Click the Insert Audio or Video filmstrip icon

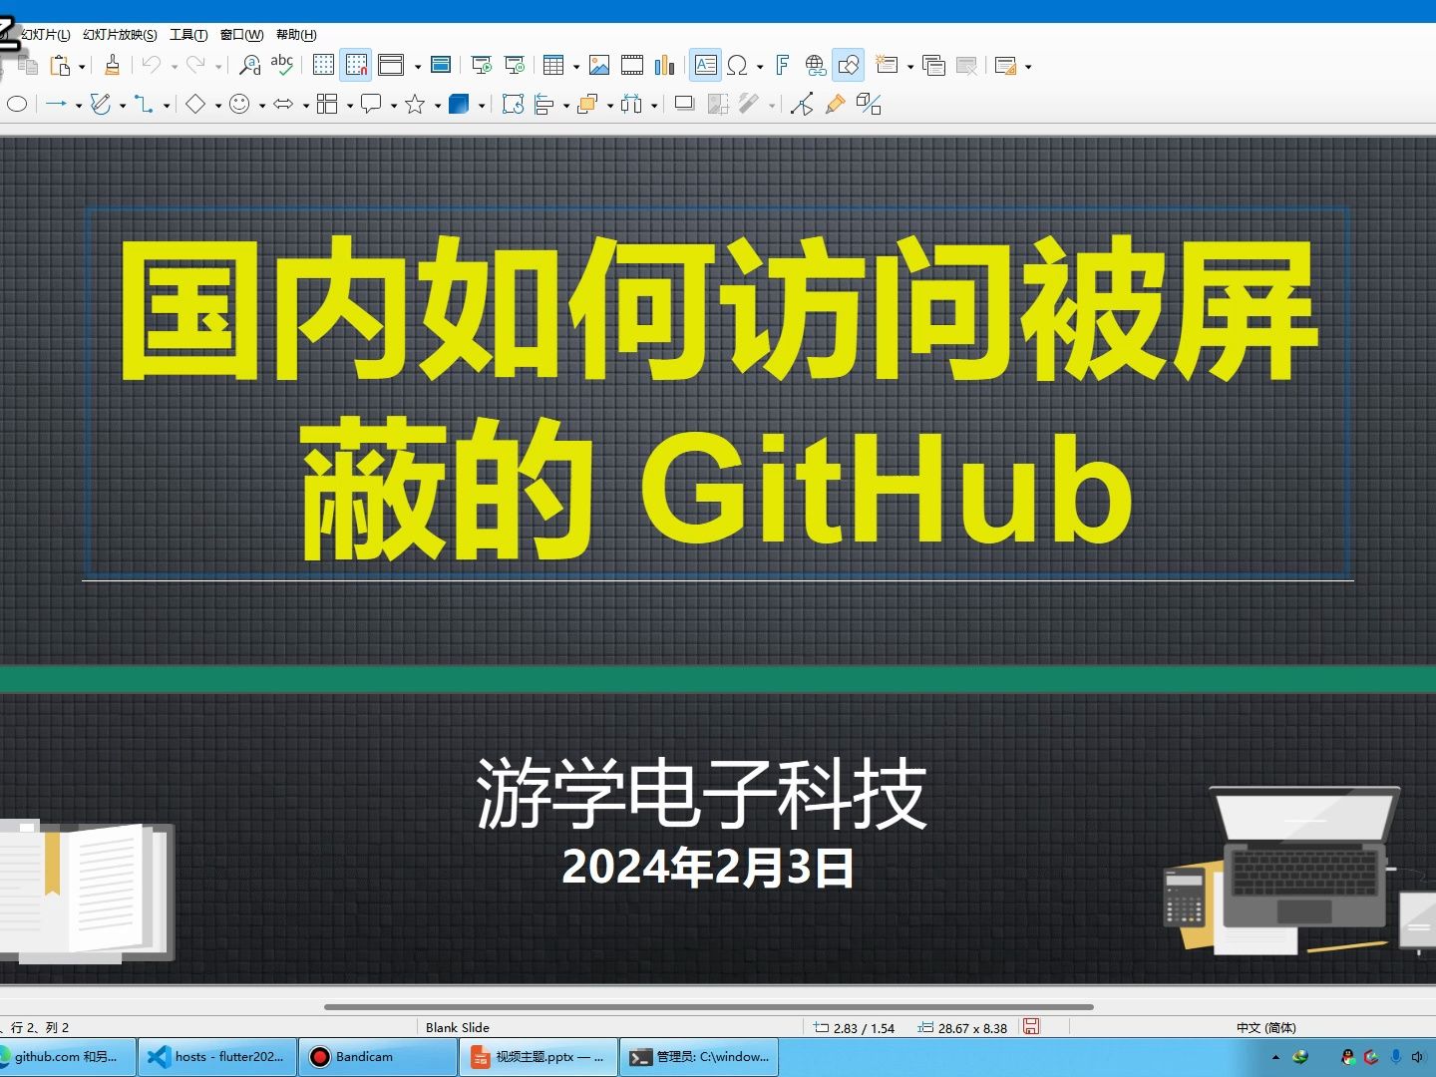(x=632, y=66)
